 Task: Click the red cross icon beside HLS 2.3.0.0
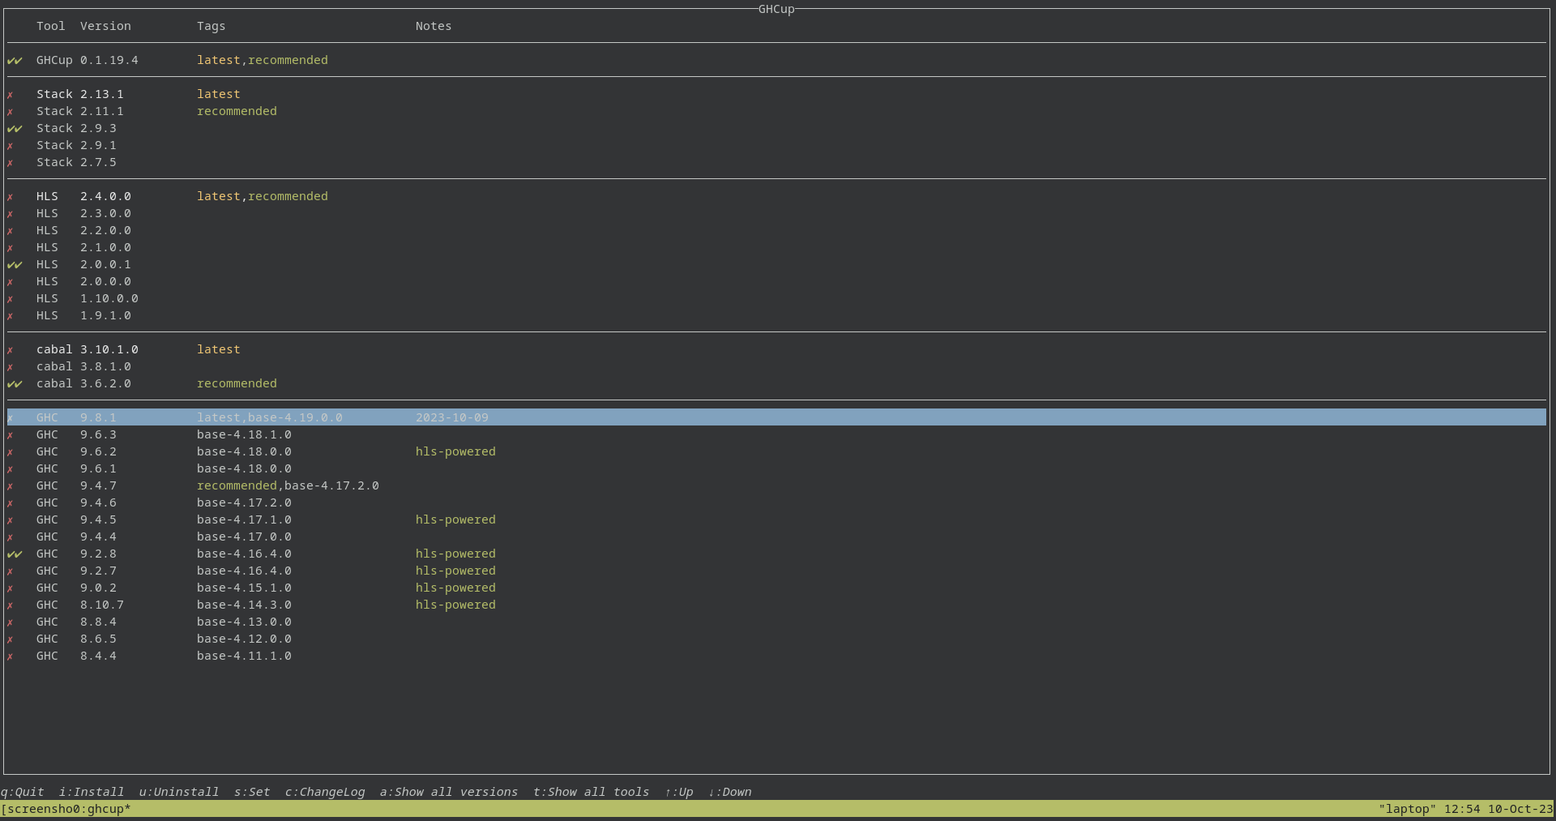pos(11,214)
